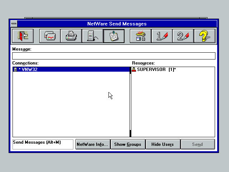Click the Exit door icon in toolbar

pos(23,36)
